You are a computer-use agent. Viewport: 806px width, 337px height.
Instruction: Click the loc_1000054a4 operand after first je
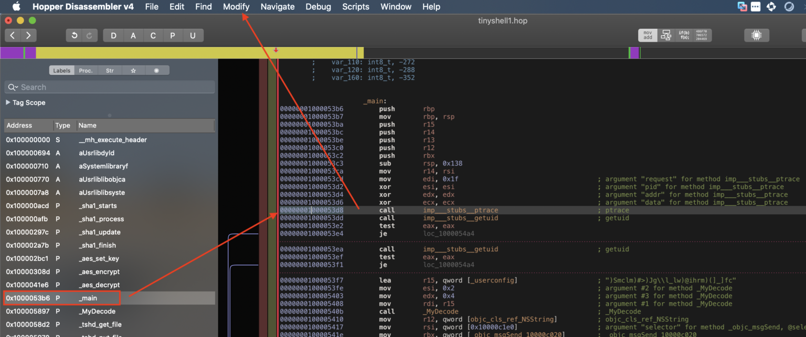click(449, 234)
